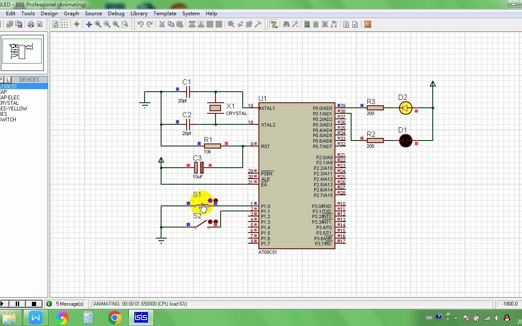Click the print icon in toolbar
The height and width of the screenshot is (326, 522).
pyautogui.click(x=31, y=24)
